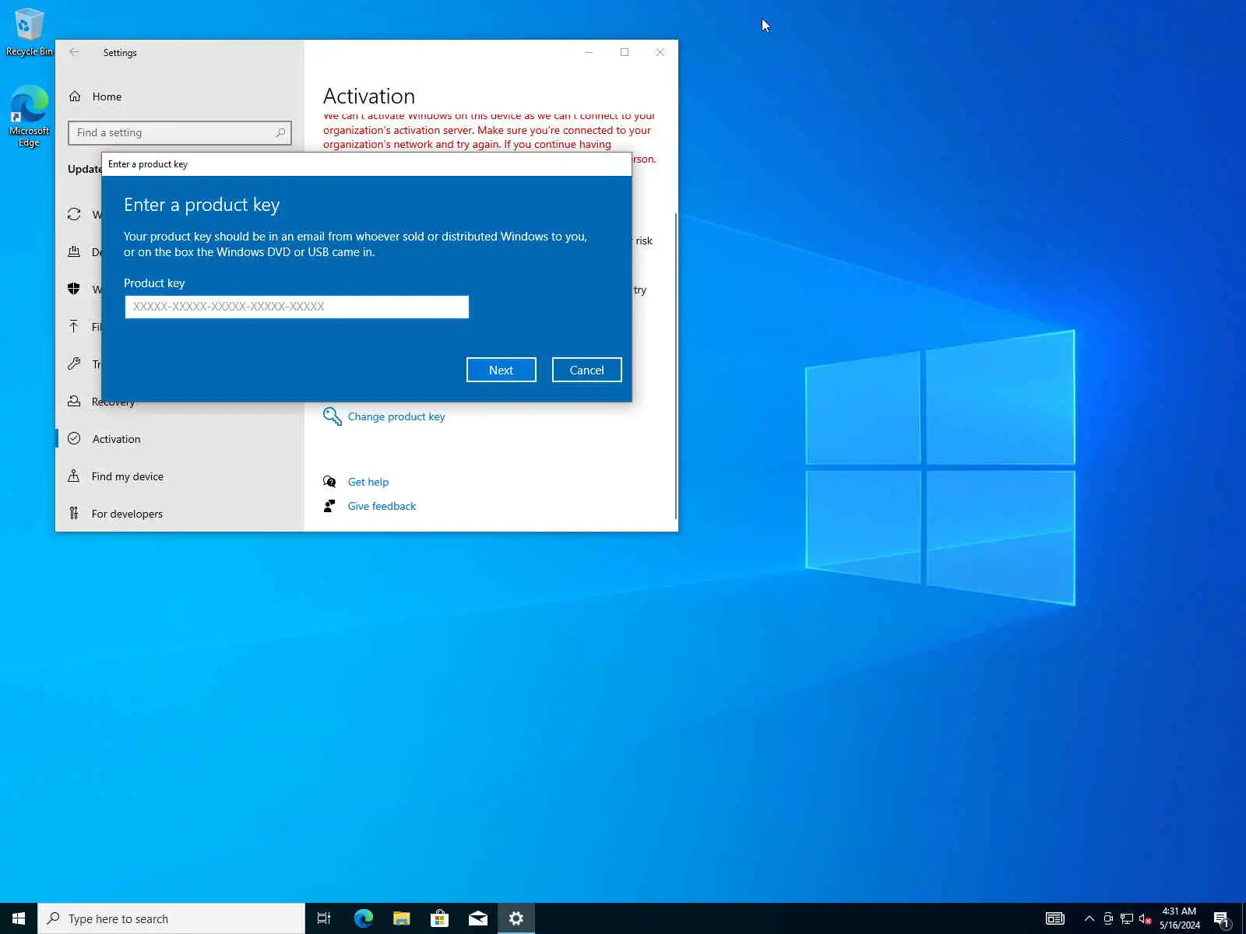The image size is (1246, 934).
Task: Open File Explorer from the taskbar
Action: coord(401,918)
